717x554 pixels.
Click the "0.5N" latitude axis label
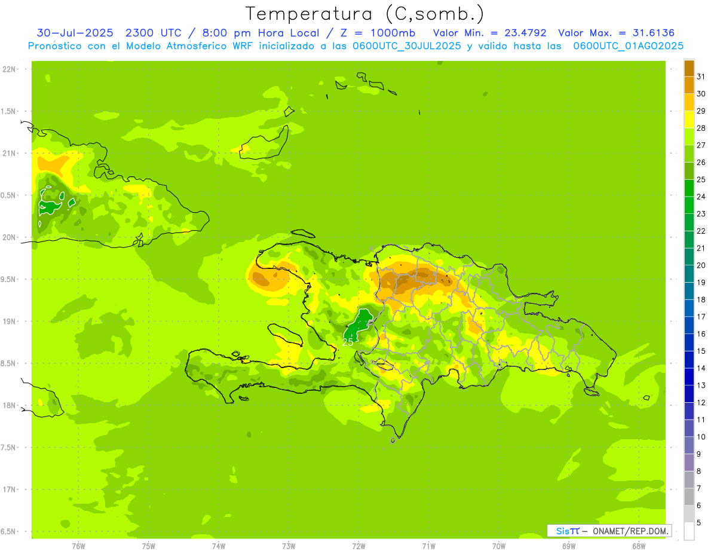click(x=9, y=195)
